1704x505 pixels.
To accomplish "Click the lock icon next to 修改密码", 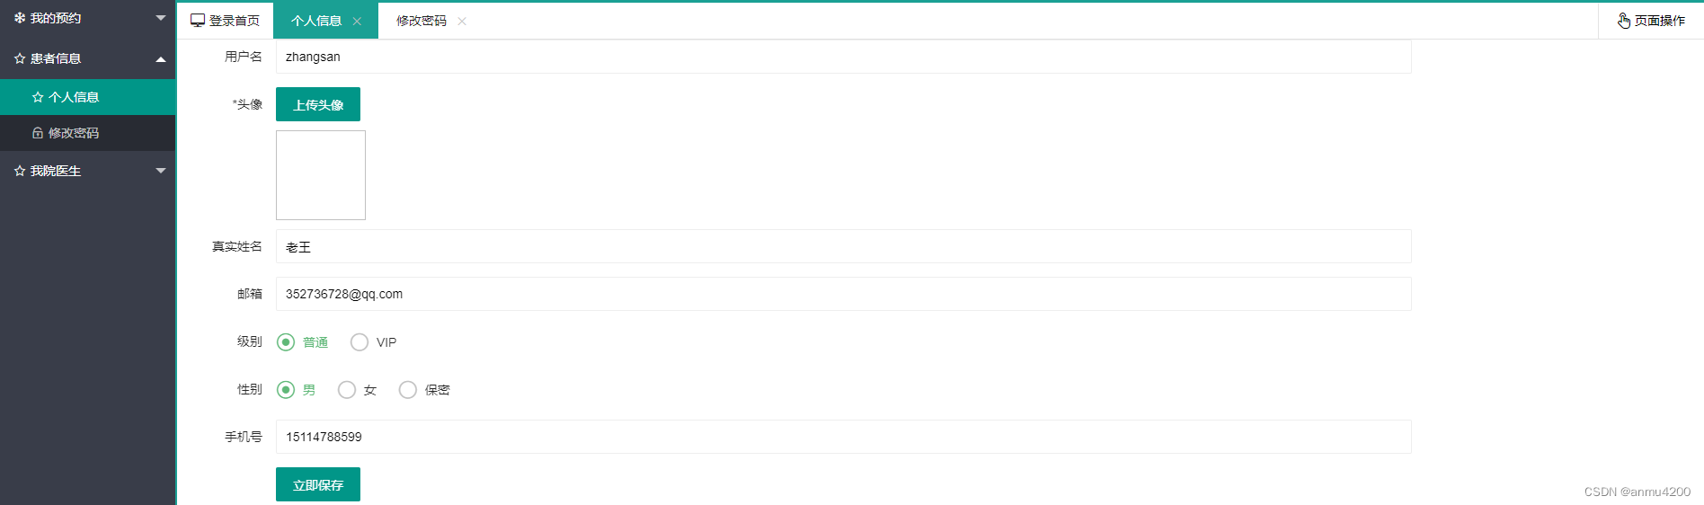I will pos(38,133).
